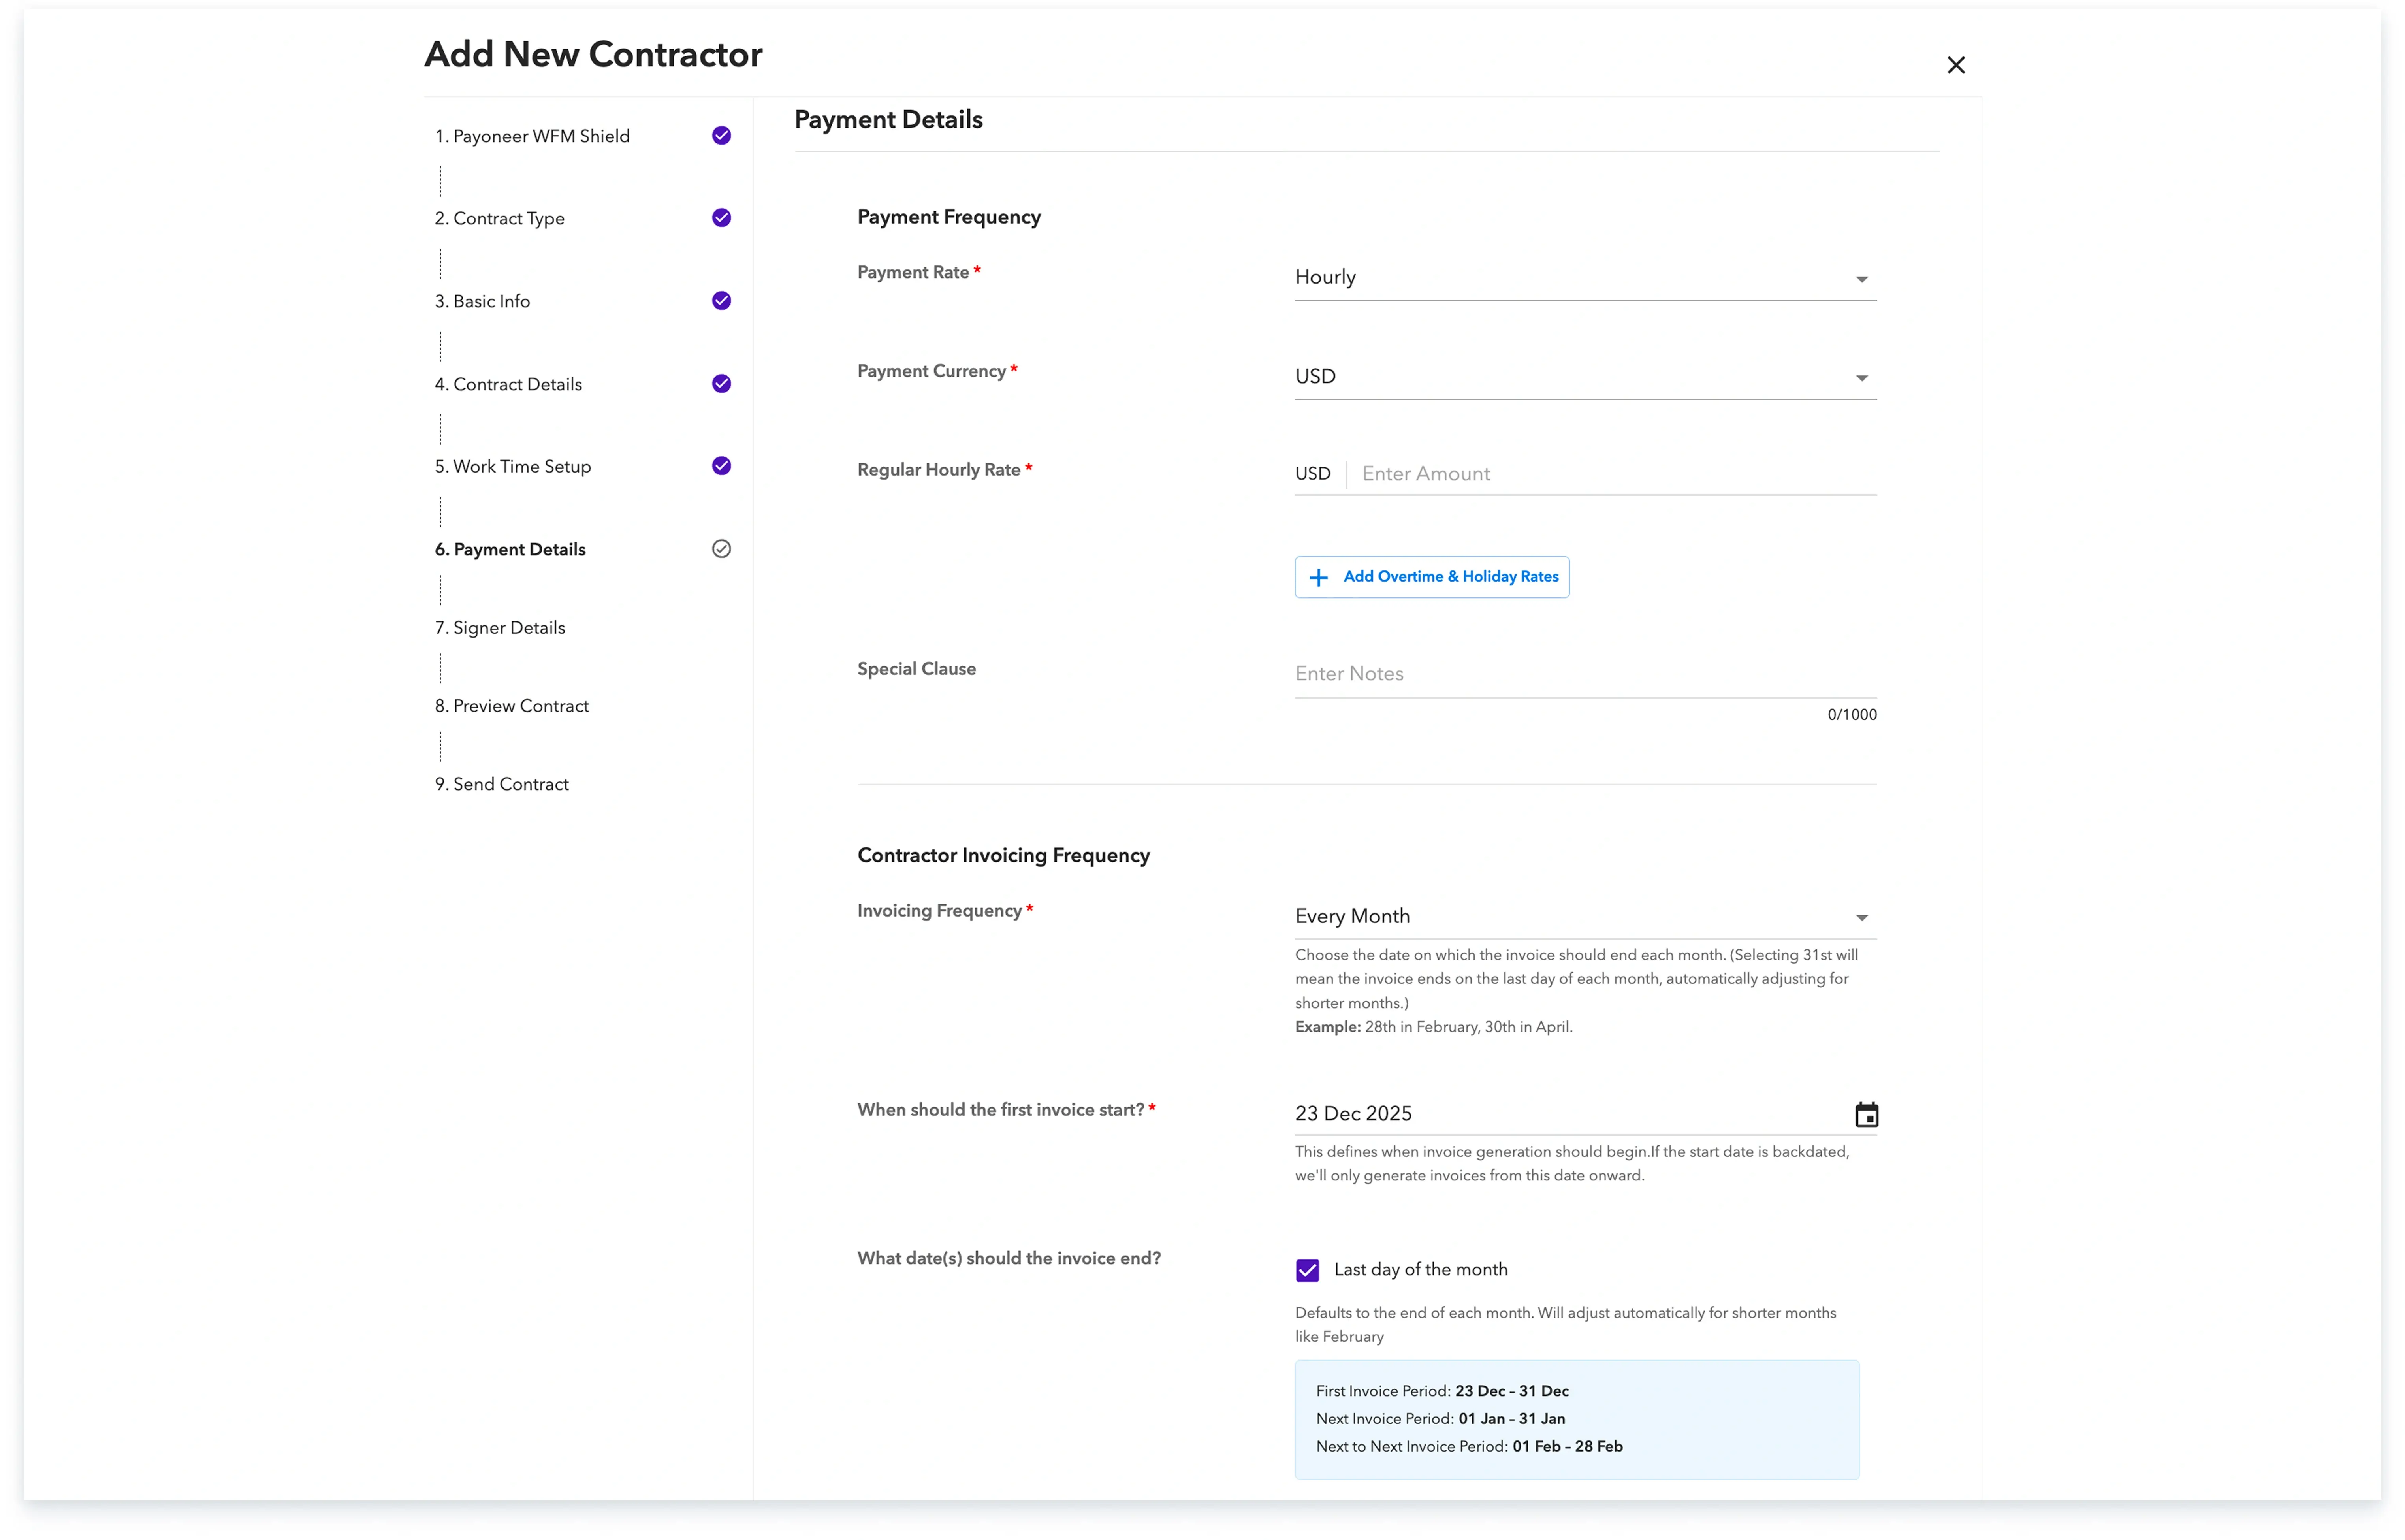
Task: Click the Payoneer WFM Shield completed checkmark
Action: (x=721, y=136)
